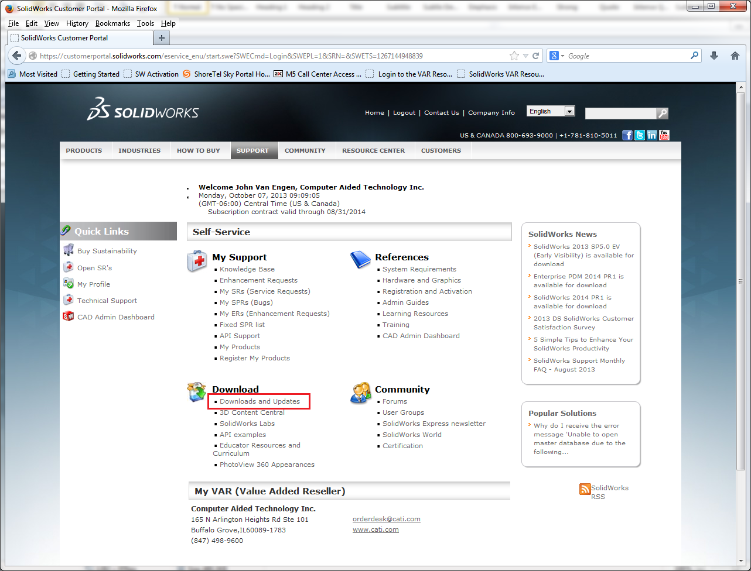Open the My SRs (Service Requests) link
Image resolution: width=751 pixels, height=571 pixels.
point(265,291)
